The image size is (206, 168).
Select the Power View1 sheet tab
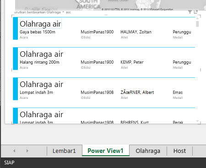tap(106, 151)
